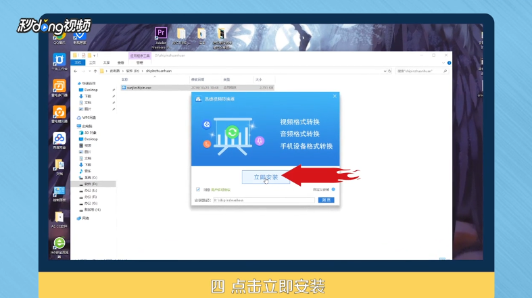This screenshot has width=532, height=298.
Task: Switch to the 管理 ribbon tab
Action: tap(140, 63)
